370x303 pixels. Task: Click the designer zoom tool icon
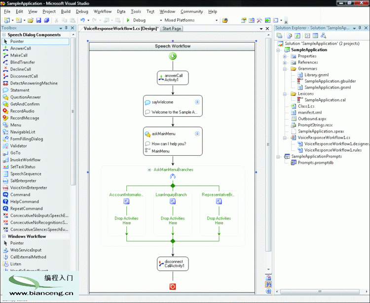point(268,277)
